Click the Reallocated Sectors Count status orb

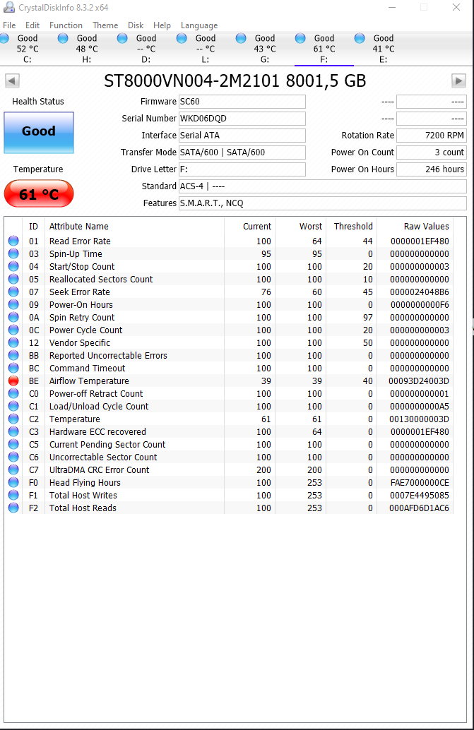coord(13,279)
